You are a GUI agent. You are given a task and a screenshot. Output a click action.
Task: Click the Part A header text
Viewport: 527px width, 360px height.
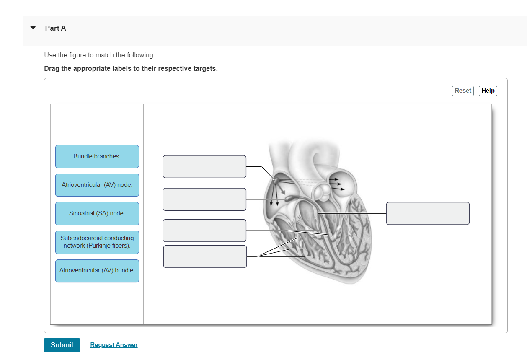[55, 28]
